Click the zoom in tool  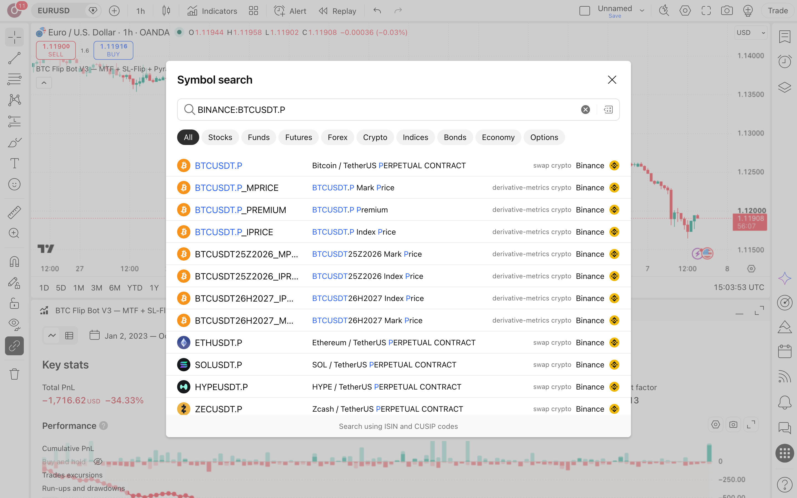[x=14, y=233]
